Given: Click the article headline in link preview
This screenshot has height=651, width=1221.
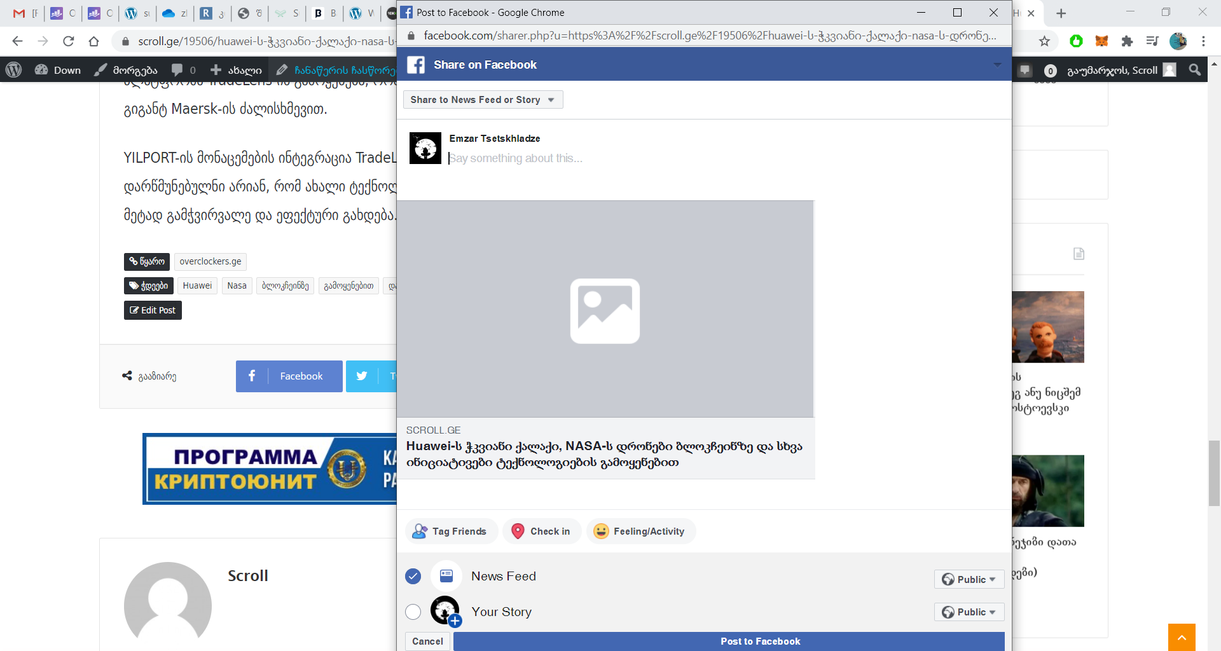Looking at the screenshot, I should tap(604, 454).
